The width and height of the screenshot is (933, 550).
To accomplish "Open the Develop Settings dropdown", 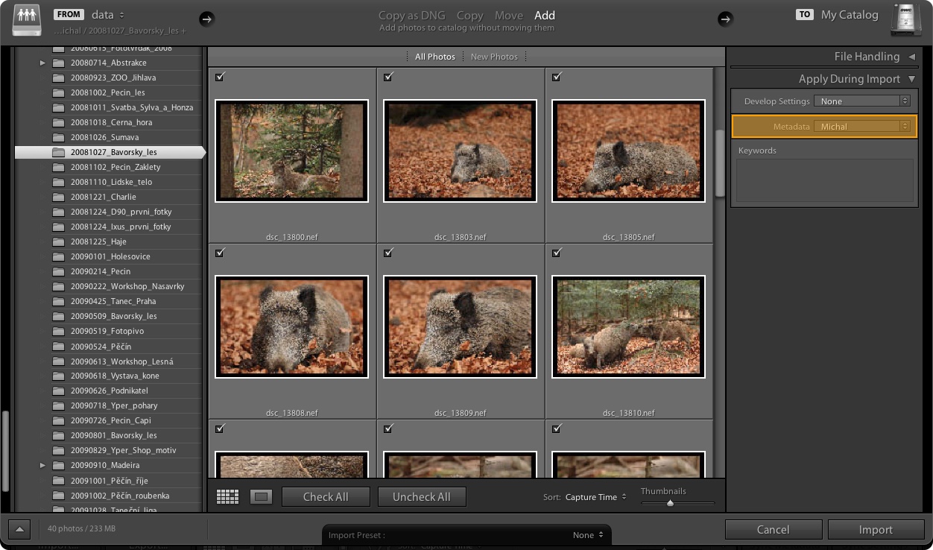I will pos(862,101).
